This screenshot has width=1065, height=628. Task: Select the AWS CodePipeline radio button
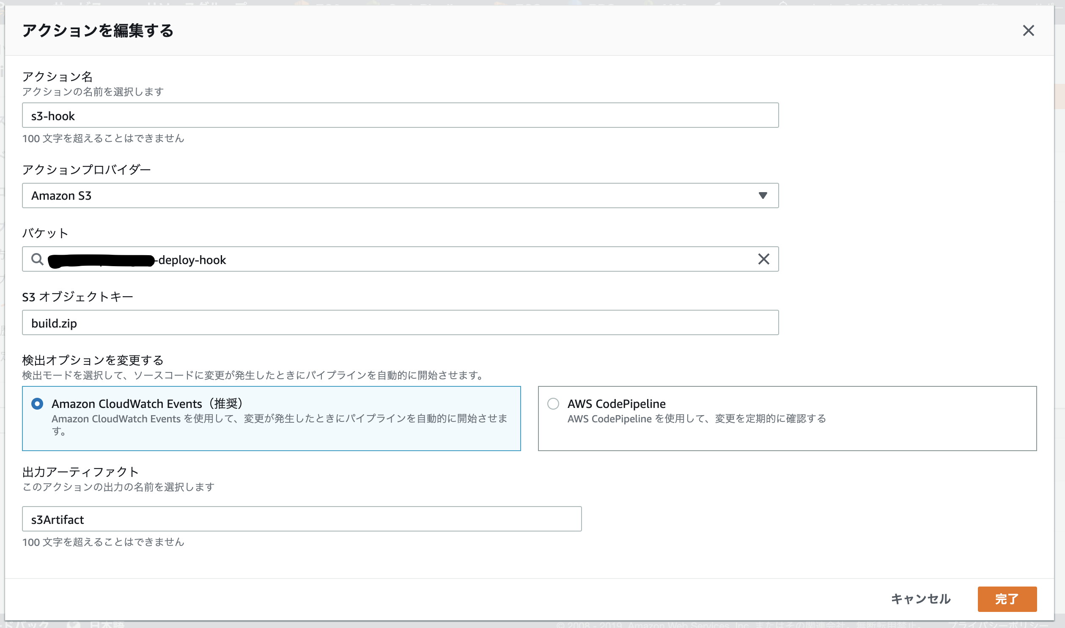pyautogui.click(x=553, y=404)
